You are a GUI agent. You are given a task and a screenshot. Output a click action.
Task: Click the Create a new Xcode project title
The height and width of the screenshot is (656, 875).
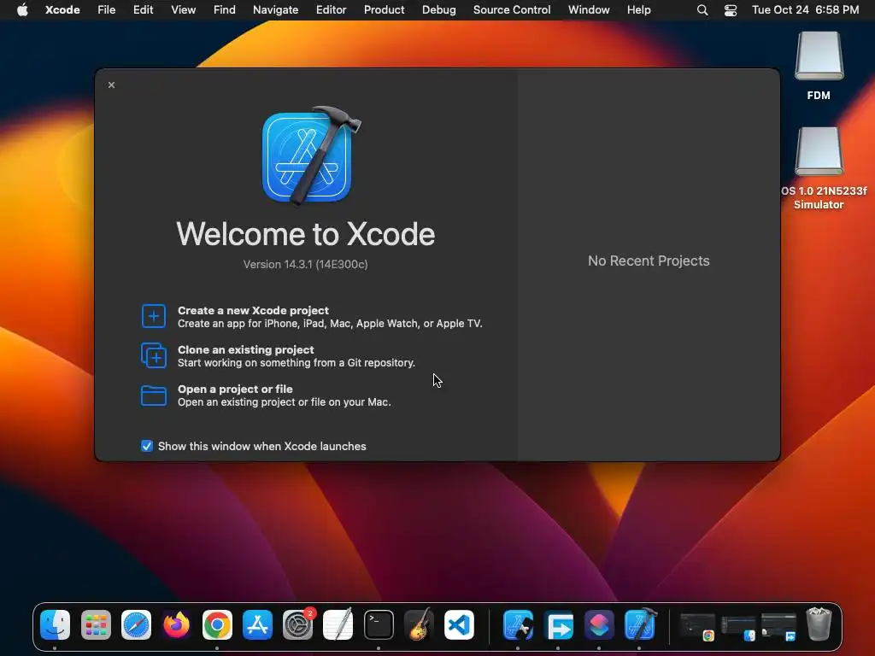pos(253,310)
